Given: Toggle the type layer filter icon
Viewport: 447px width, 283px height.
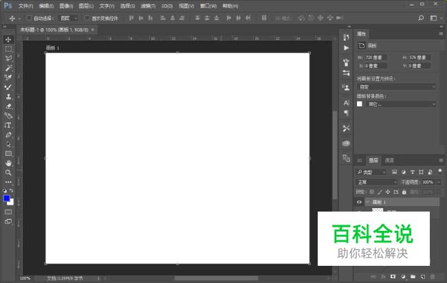Looking at the screenshot, I should pyautogui.click(x=412, y=172).
